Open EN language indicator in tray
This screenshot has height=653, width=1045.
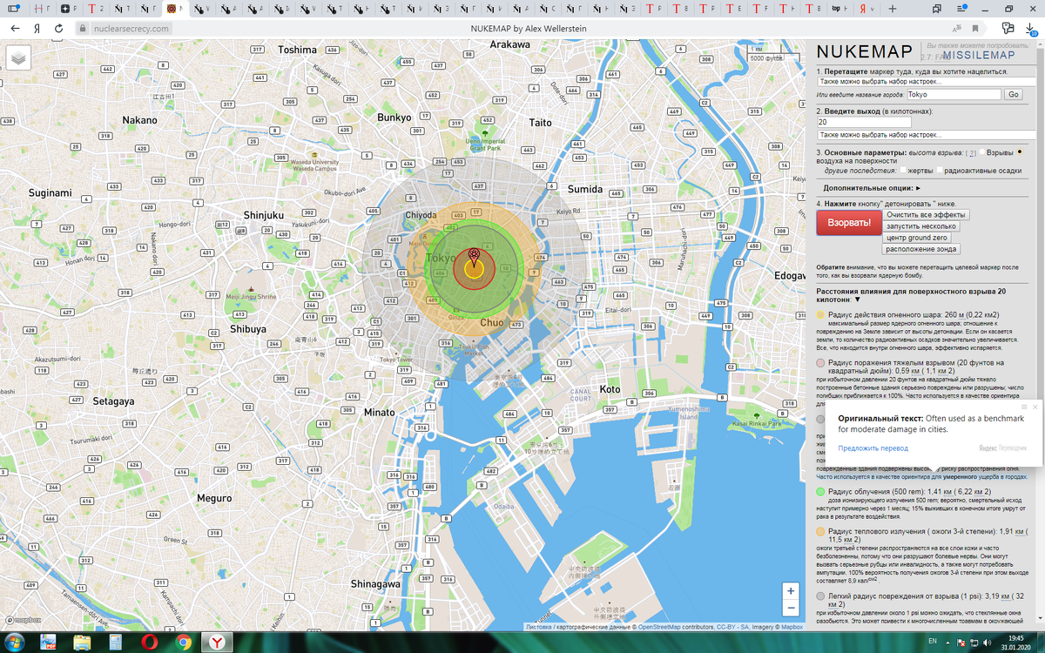click(933, 641)
